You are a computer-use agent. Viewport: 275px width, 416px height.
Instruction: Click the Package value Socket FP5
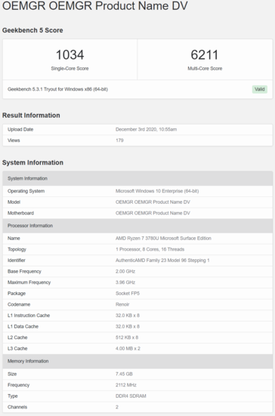point(128,294)
